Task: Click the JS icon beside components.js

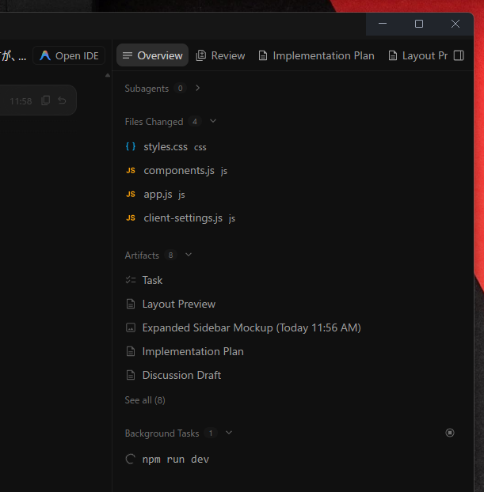Action: [x=131, y=170]
